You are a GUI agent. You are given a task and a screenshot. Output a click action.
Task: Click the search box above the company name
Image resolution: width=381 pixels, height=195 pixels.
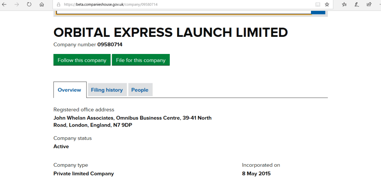coord(183,12)
